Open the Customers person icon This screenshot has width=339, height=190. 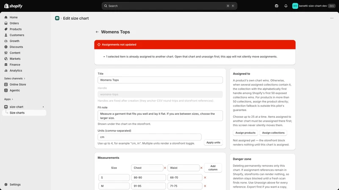(x=6, y=35)
